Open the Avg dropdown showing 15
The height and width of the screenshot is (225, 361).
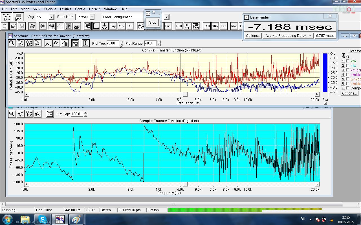coord(51,17)
